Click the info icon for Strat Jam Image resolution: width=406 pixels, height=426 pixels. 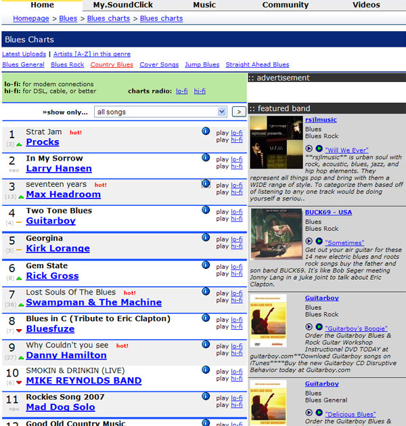[x=206, y=131]
